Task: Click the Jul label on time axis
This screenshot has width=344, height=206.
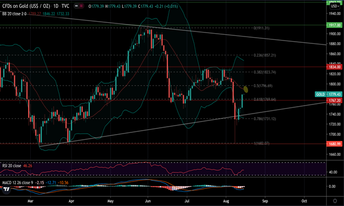Action: pos(187,201)
